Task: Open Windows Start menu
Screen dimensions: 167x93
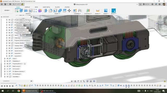Action: click(2, 91)
